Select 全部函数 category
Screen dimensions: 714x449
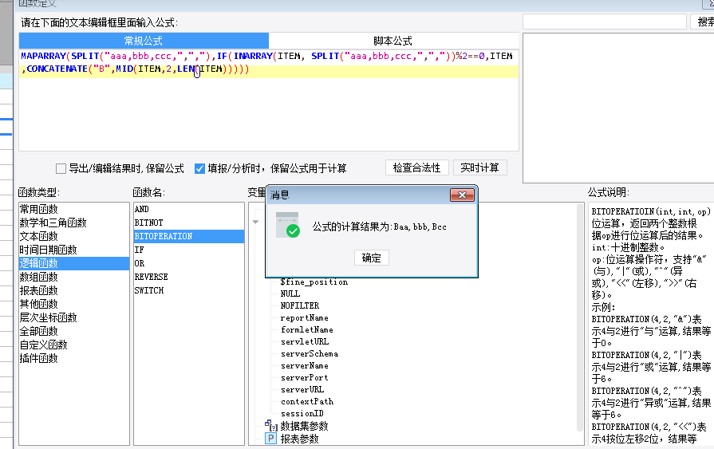click(73, 331)
